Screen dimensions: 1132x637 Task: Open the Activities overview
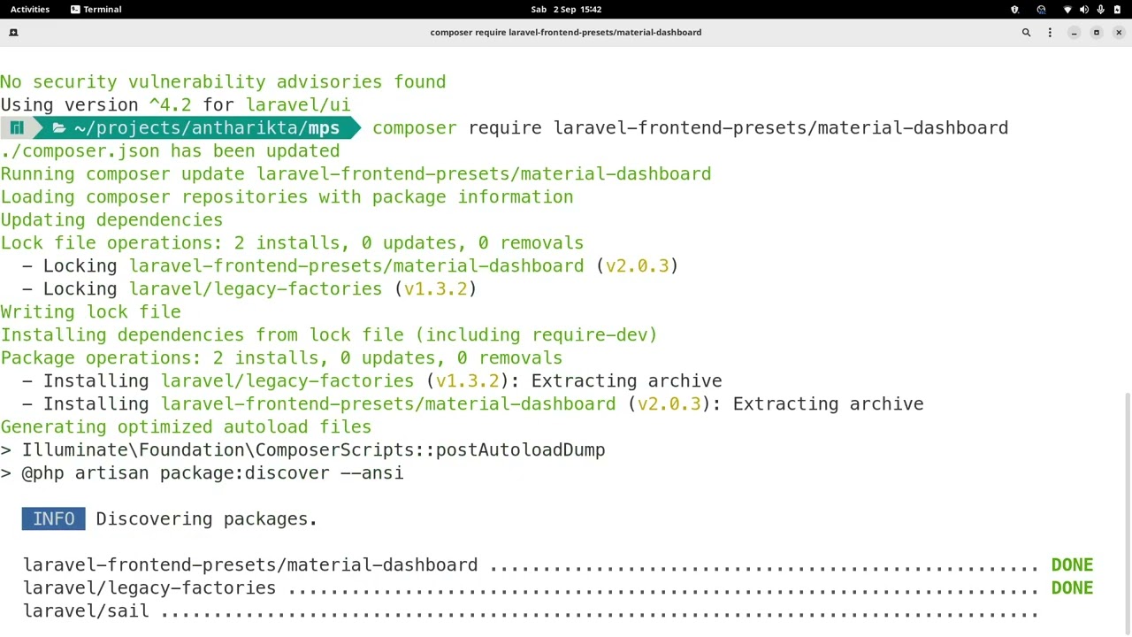[x=30, y=9]
